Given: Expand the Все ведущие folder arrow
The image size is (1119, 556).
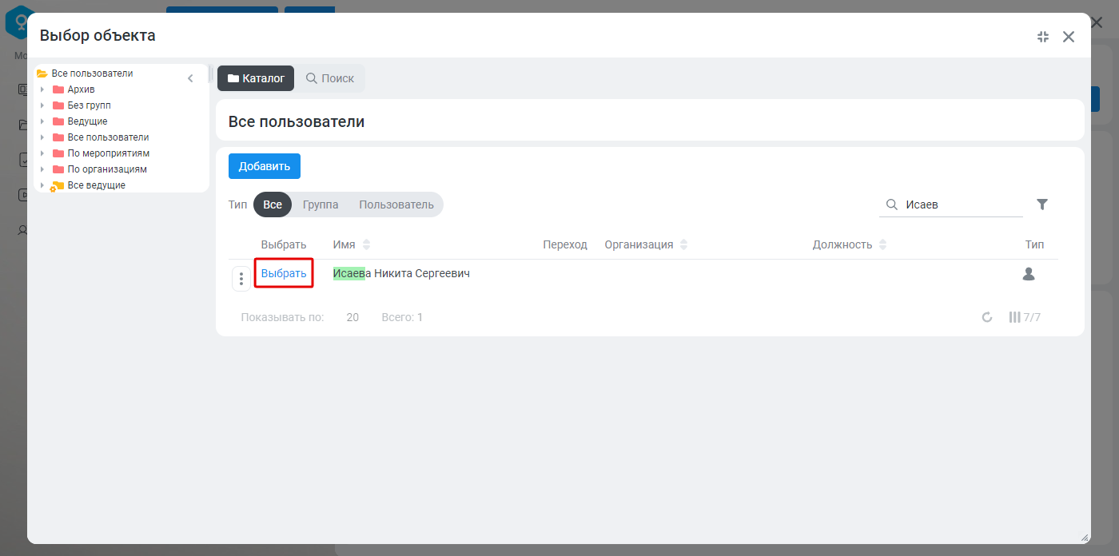Looking at the screenshot, I should [42, 185].
